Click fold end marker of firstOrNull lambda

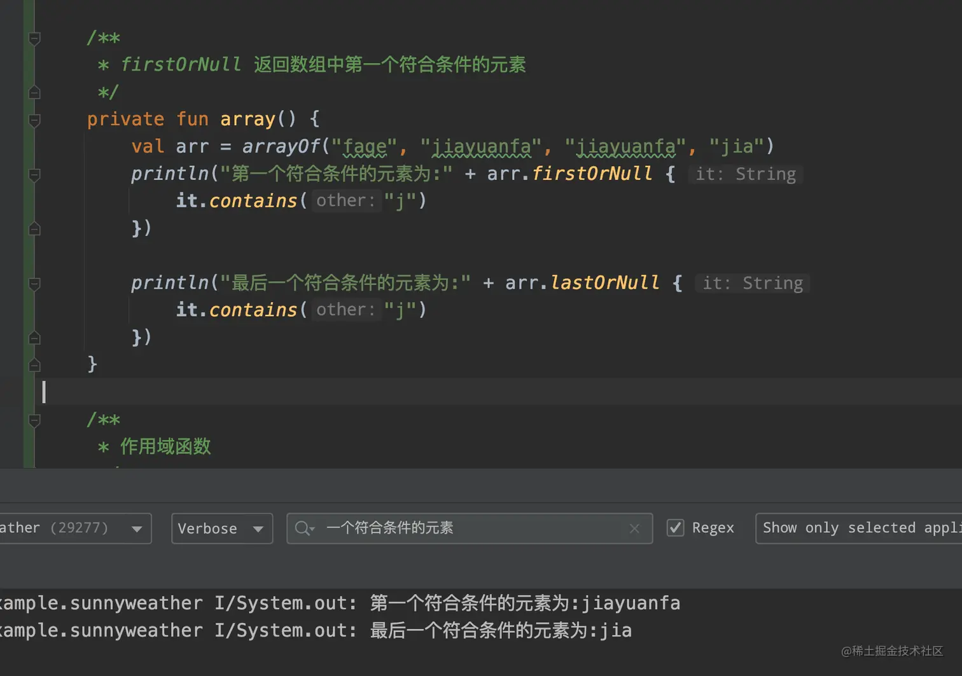pos(35,229)
